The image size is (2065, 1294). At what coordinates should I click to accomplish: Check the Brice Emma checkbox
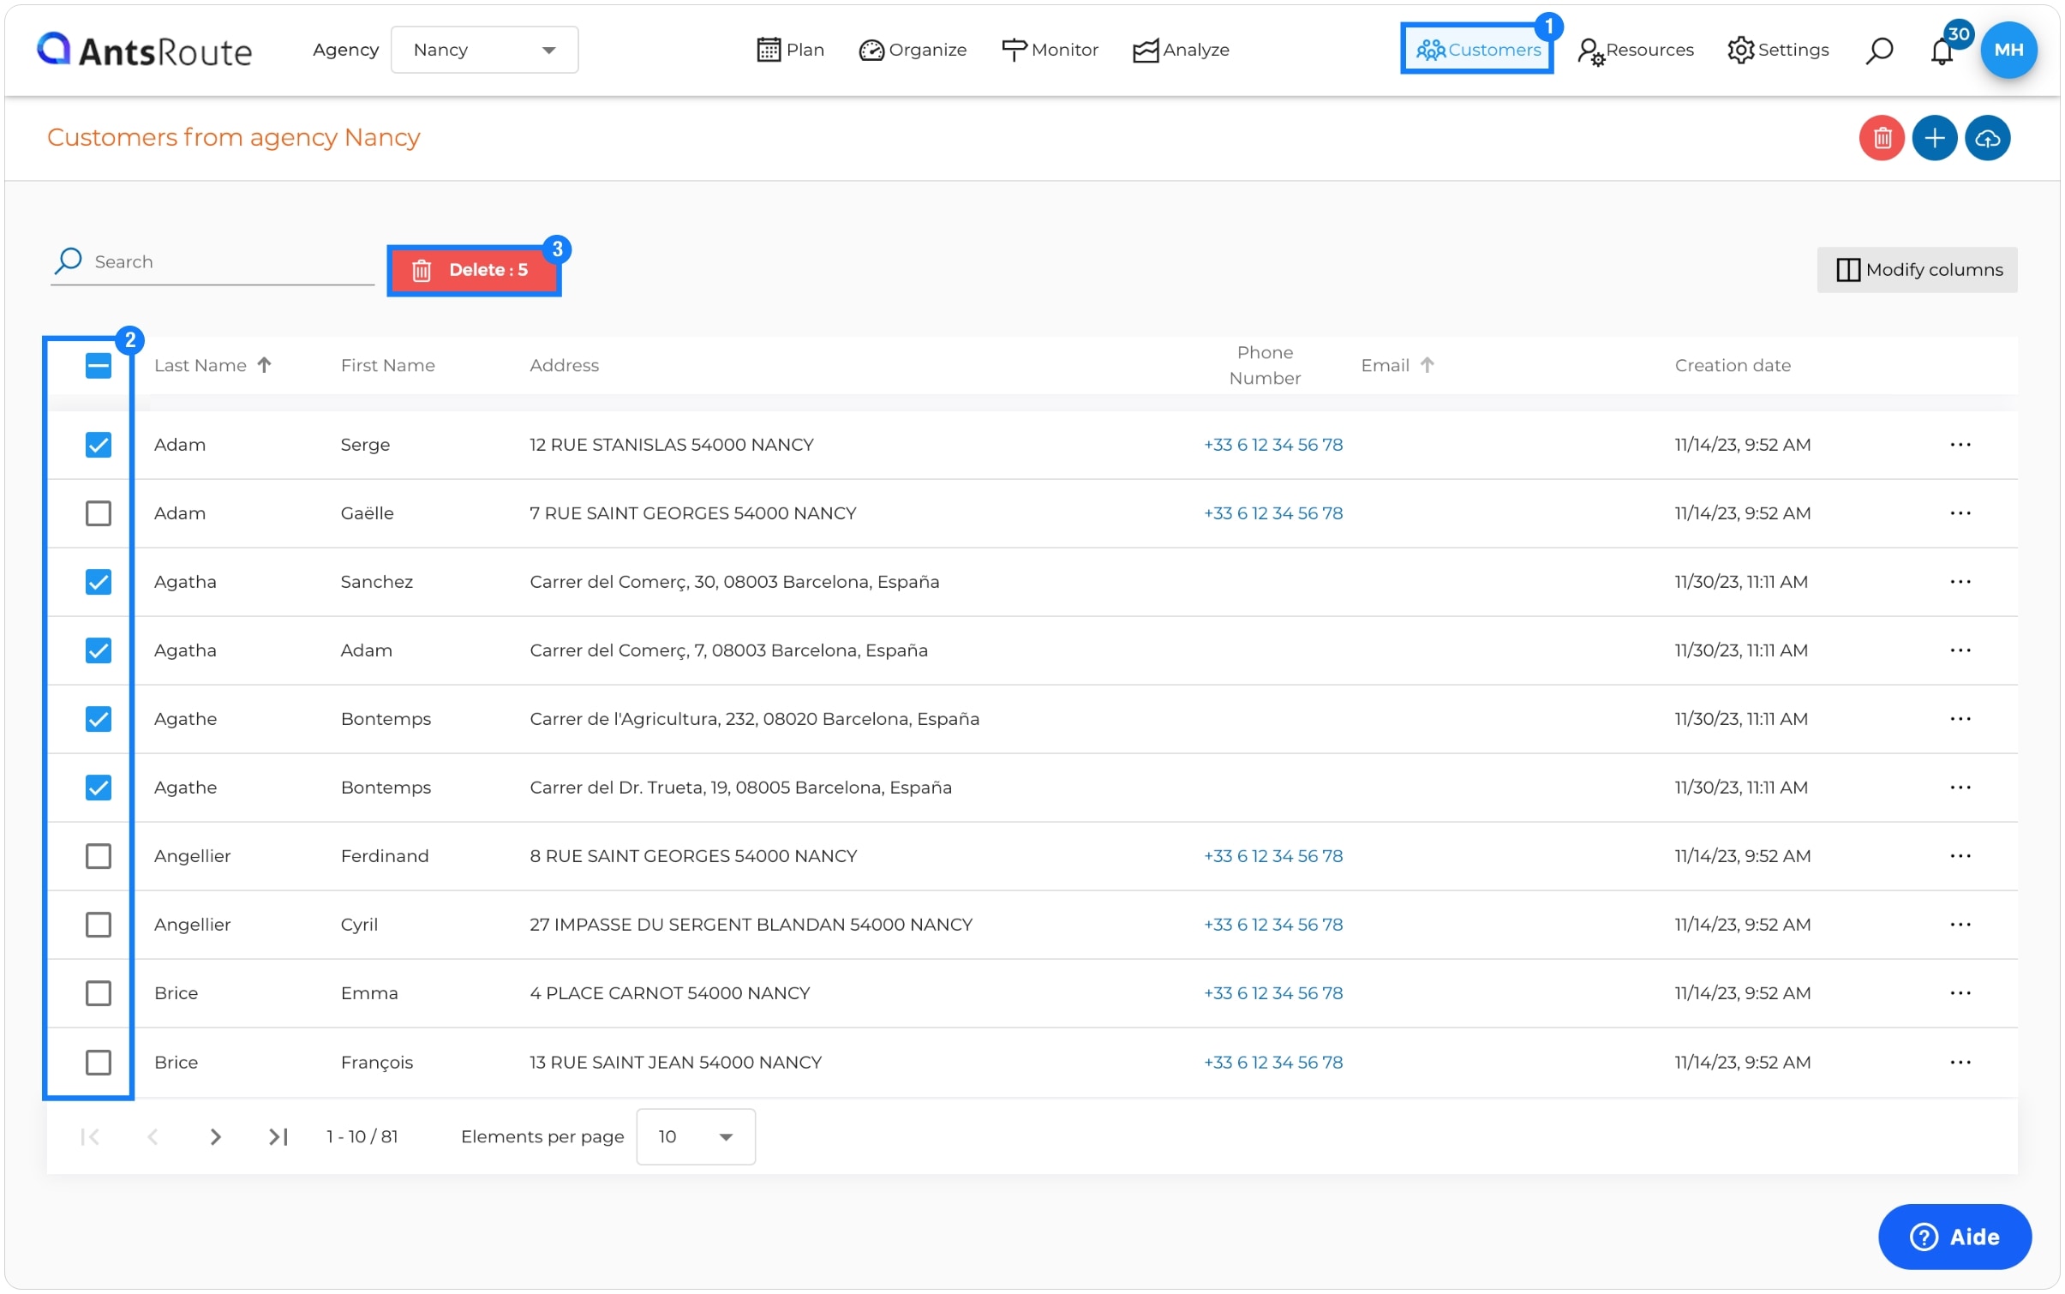pyautogui.click(x=99, y=993)
